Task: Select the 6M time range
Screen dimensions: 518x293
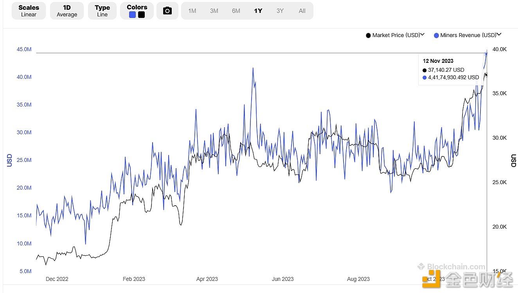Action: point(236,11)
